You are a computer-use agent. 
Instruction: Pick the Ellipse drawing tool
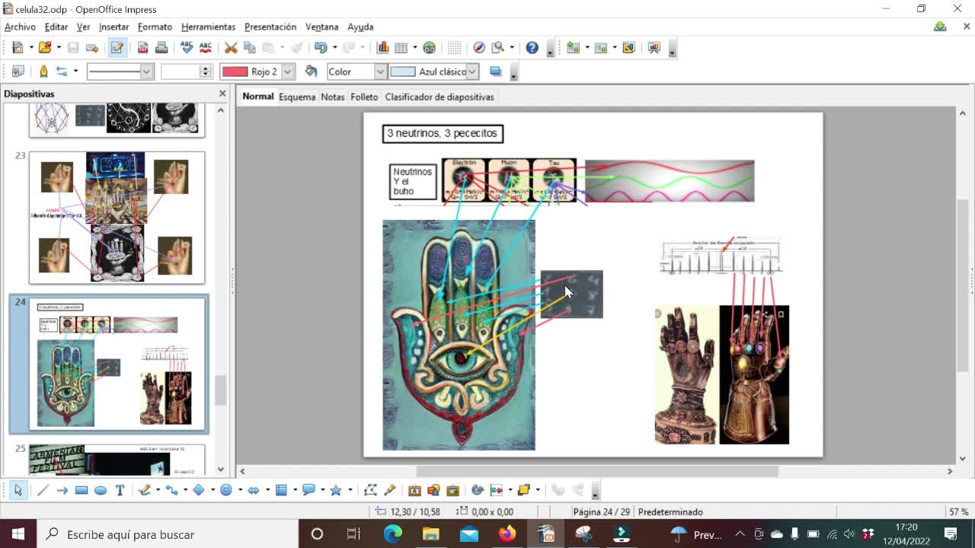pos(101,490)
